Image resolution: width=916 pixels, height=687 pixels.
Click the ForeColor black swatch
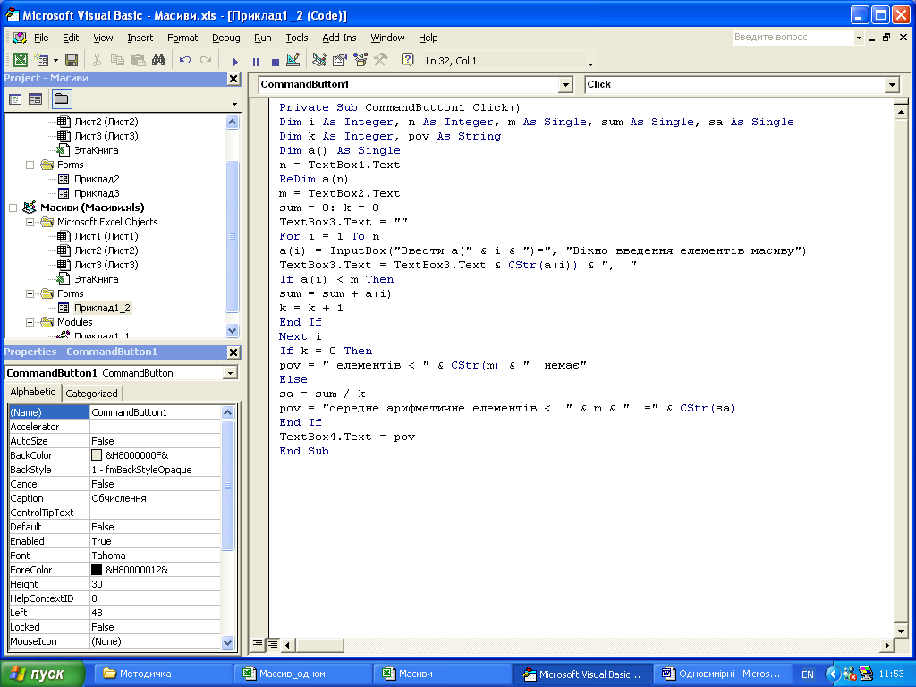coord(97,570)
